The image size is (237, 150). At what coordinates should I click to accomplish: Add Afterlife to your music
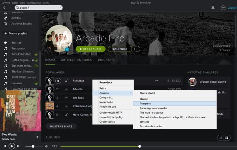66,89
